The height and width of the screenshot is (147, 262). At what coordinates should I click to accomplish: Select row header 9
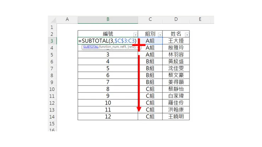(x=52, y=82)
